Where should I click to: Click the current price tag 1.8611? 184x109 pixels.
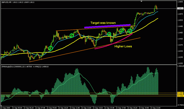pyautogui.click(x=180, y=9)
